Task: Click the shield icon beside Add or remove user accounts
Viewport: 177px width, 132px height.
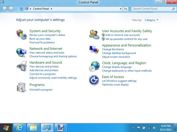Action: coord(103,35)
